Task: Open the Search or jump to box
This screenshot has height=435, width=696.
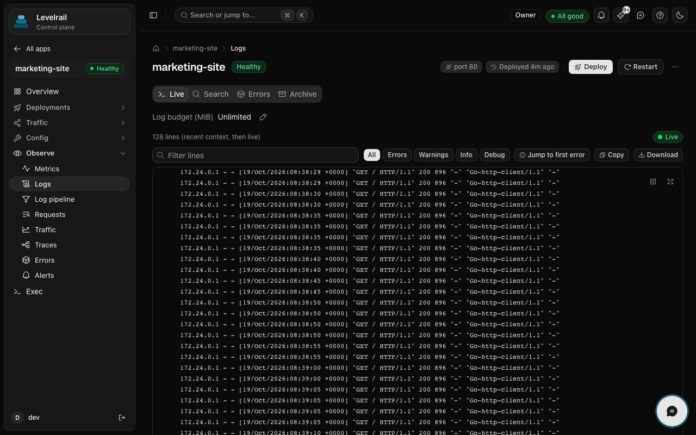Action: [244, 15]
